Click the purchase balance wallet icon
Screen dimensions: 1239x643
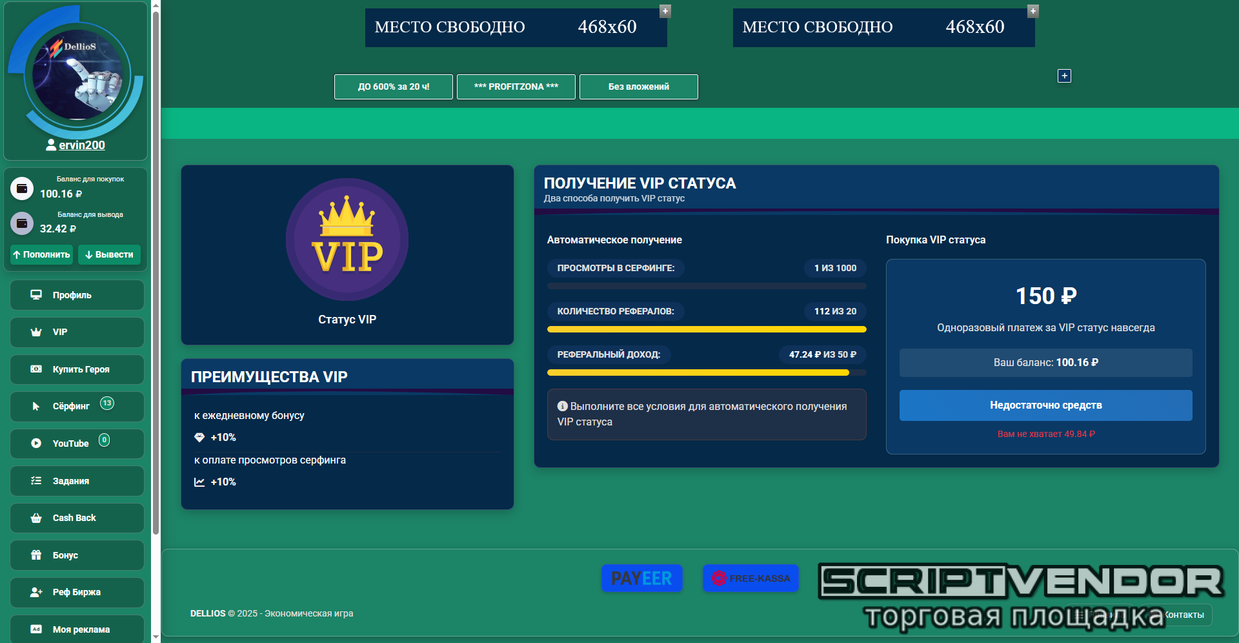point(22,189)
